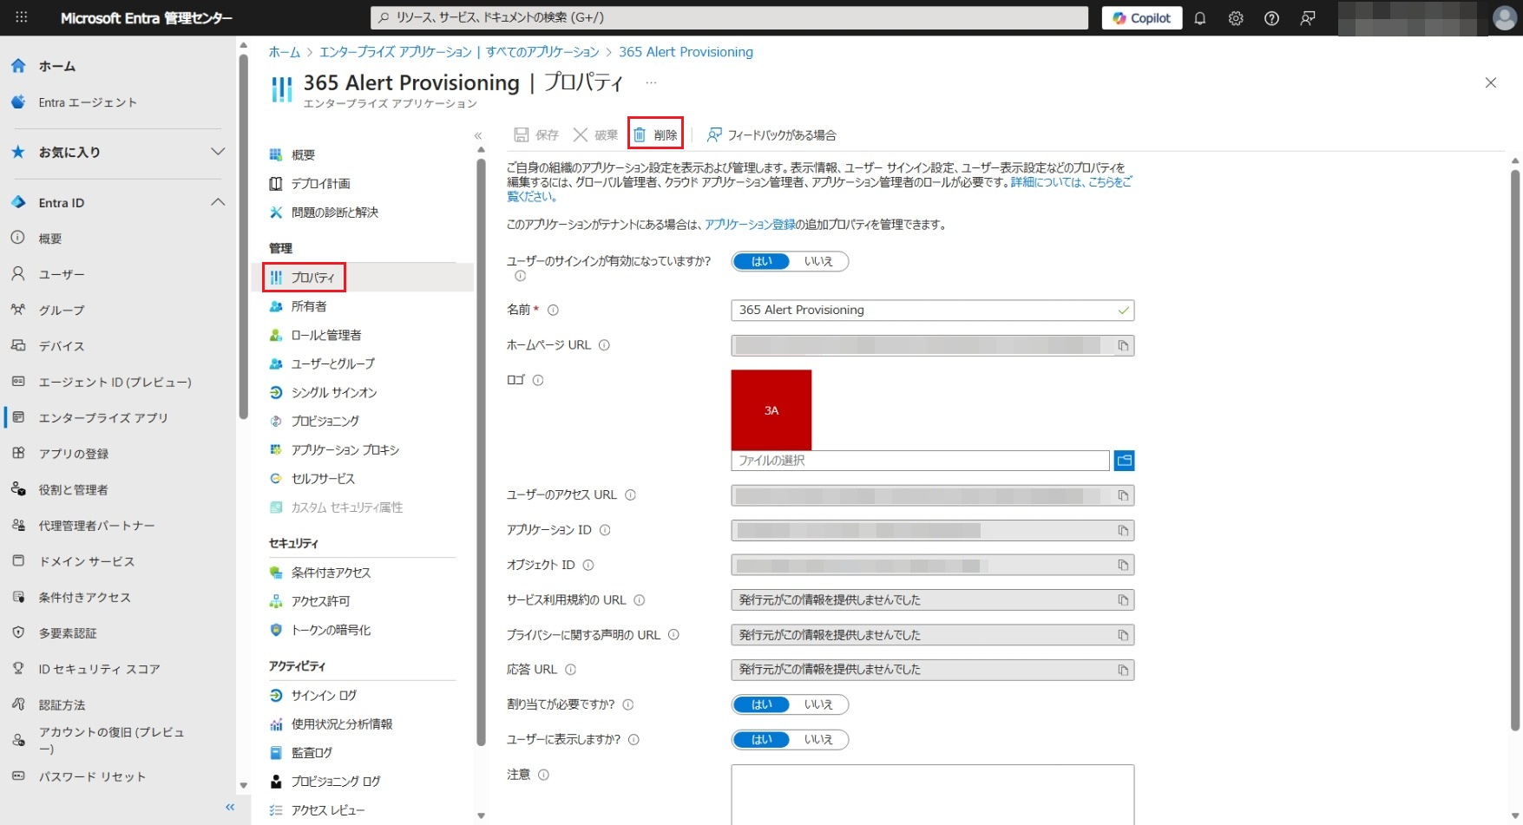Click the logo file browse folder icon
This screenshot has height=825, width=1523.
click(x=1124, y=461)
